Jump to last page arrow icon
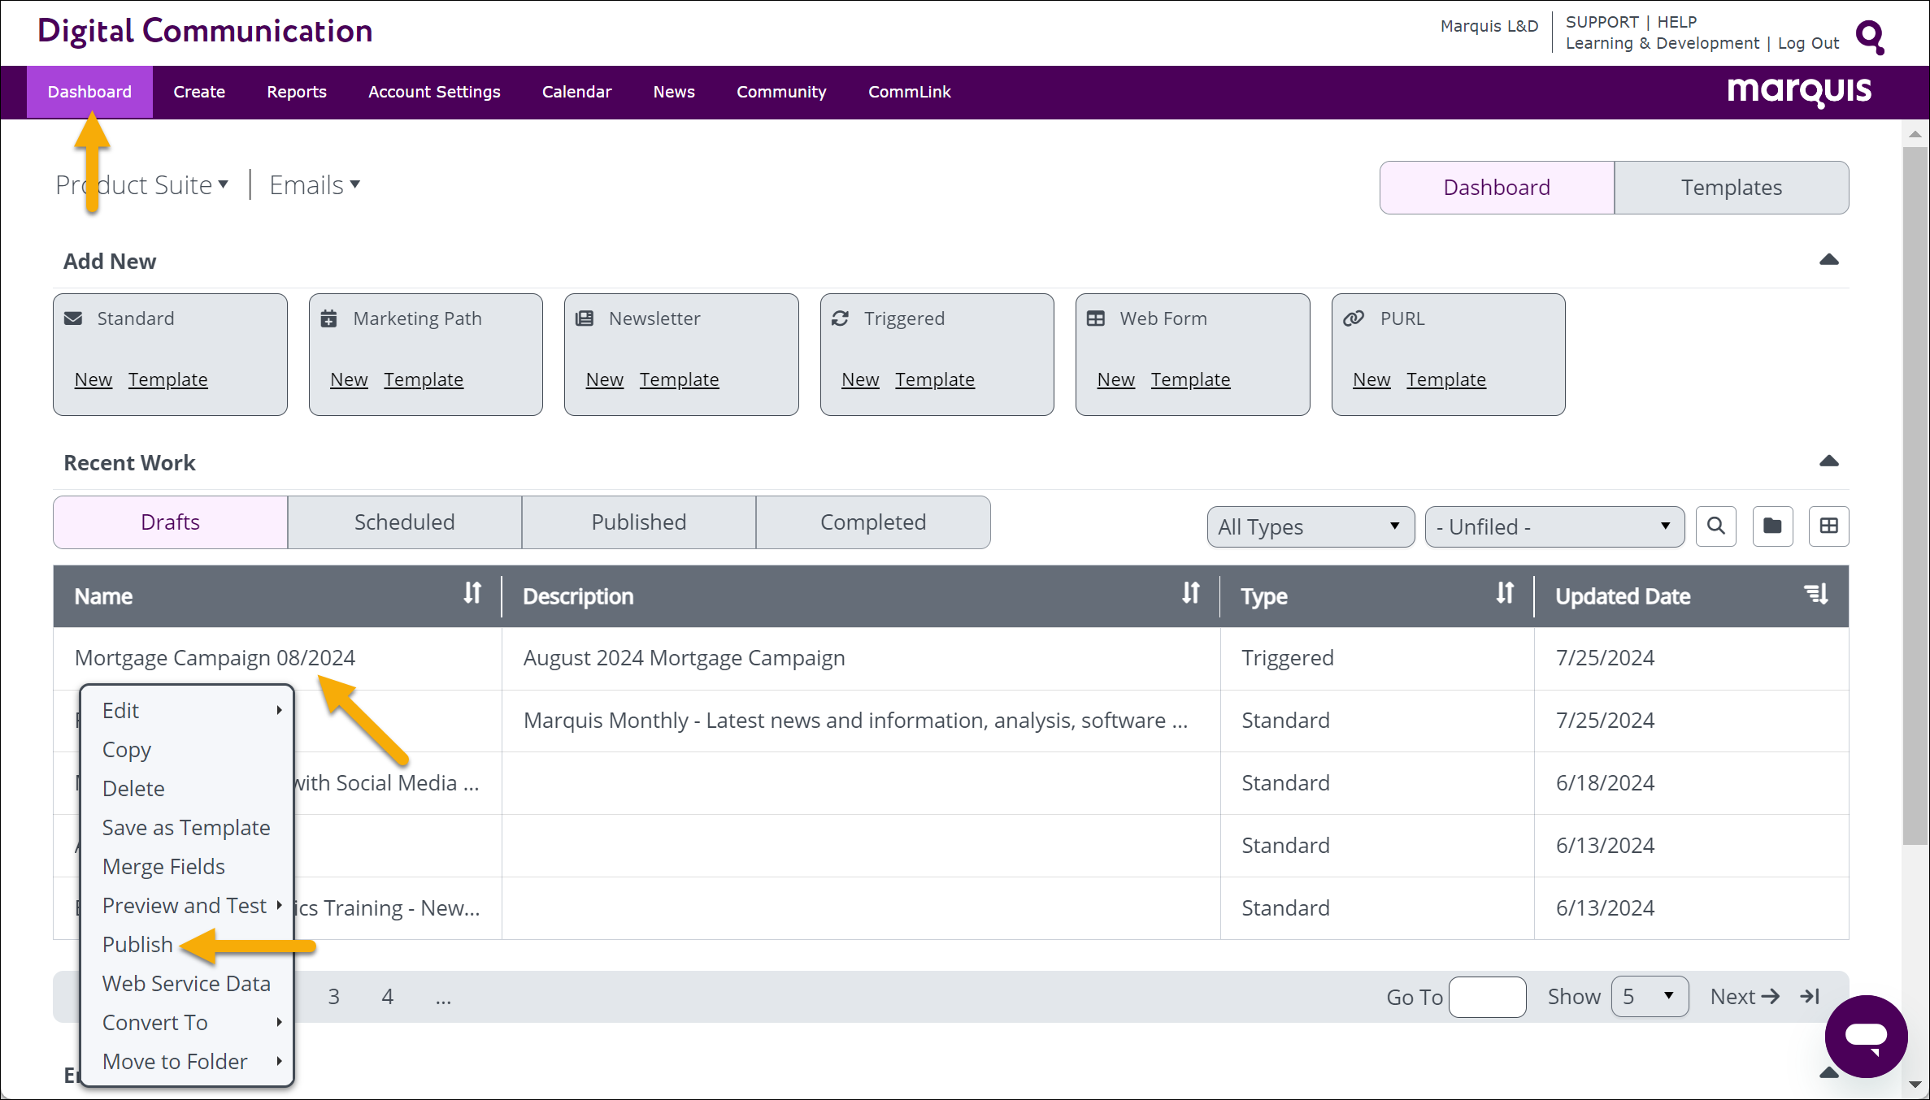 1810,997
